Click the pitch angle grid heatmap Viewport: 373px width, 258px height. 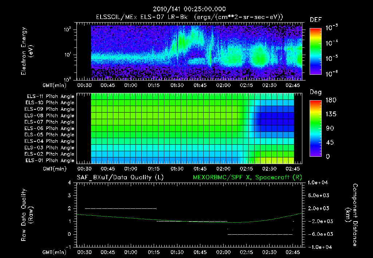point(192,128)
